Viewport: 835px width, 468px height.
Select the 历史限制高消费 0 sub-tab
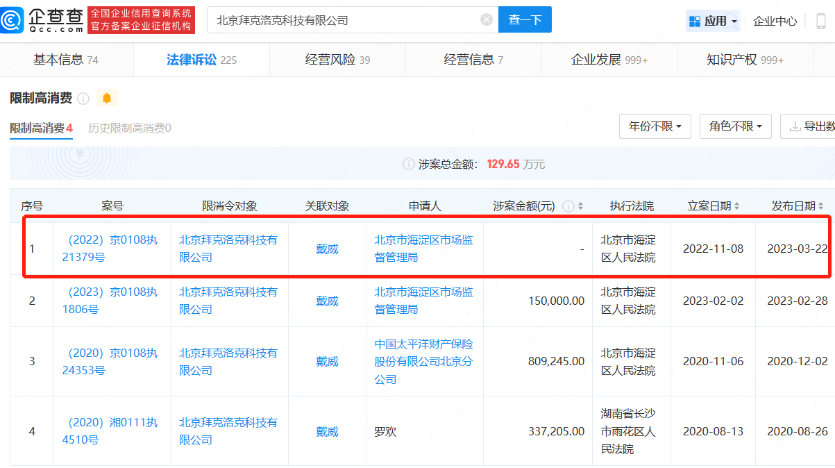pos(130,128)
